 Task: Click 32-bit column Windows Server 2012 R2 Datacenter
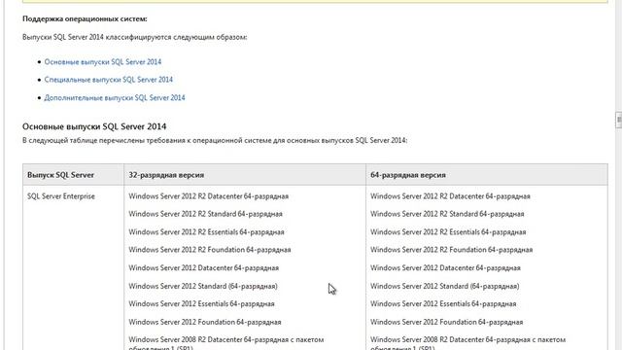pyautogui.click(x=209, y=196)
